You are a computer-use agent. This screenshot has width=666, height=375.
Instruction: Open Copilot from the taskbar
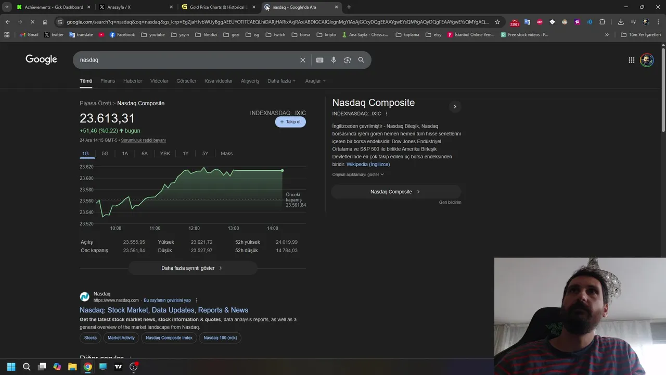(x=57, y=367)
